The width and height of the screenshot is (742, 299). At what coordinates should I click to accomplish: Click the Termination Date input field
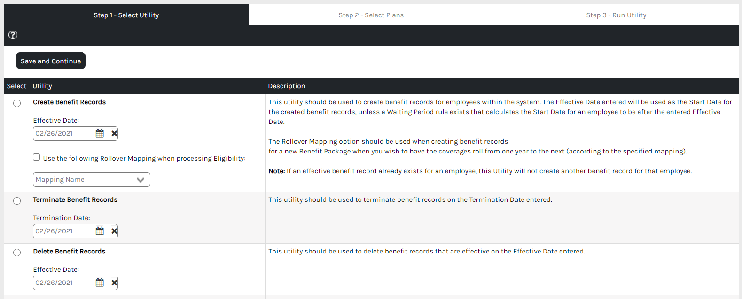63,231
